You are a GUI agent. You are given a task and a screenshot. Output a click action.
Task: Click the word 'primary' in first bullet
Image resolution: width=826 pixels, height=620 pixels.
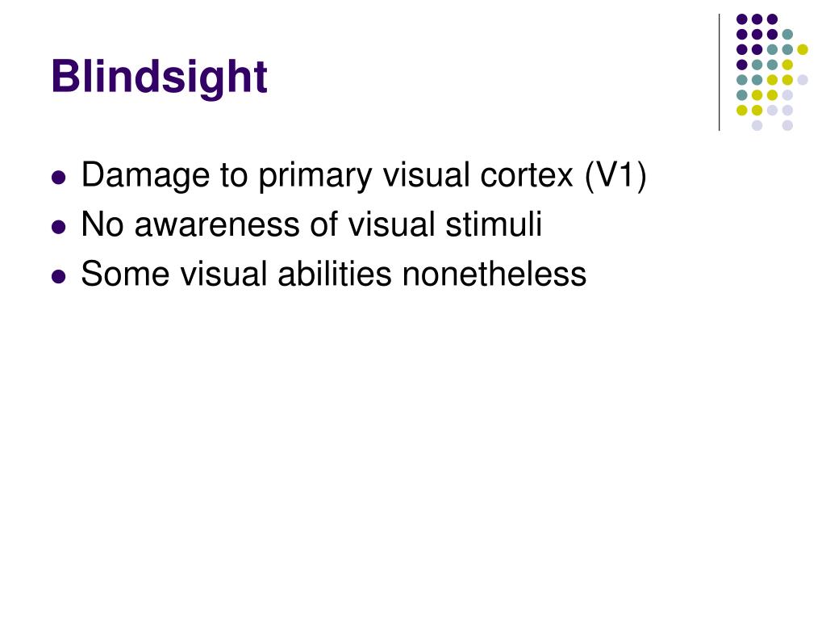[315, 177]
